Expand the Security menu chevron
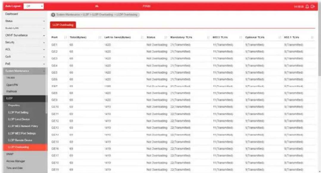Screen dimensions: 321x173 tap(44, 43)
